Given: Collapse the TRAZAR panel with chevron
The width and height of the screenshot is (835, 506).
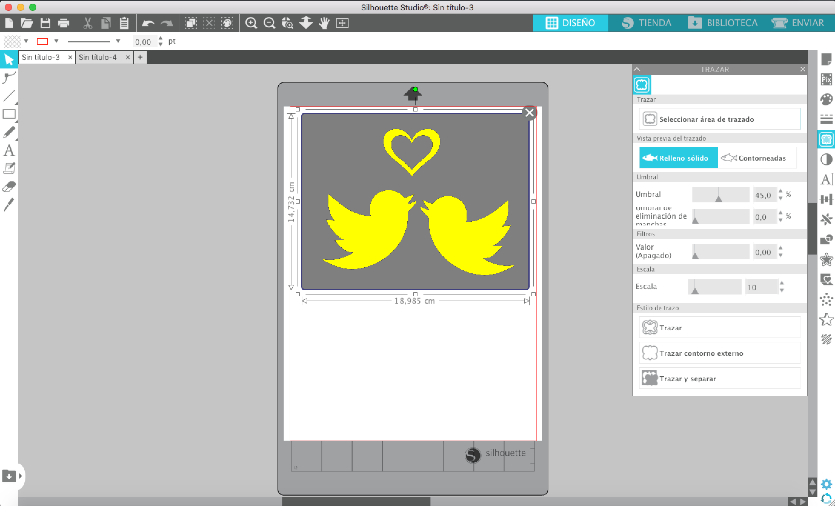Looking at the screenshot, I should click(637, 69).
